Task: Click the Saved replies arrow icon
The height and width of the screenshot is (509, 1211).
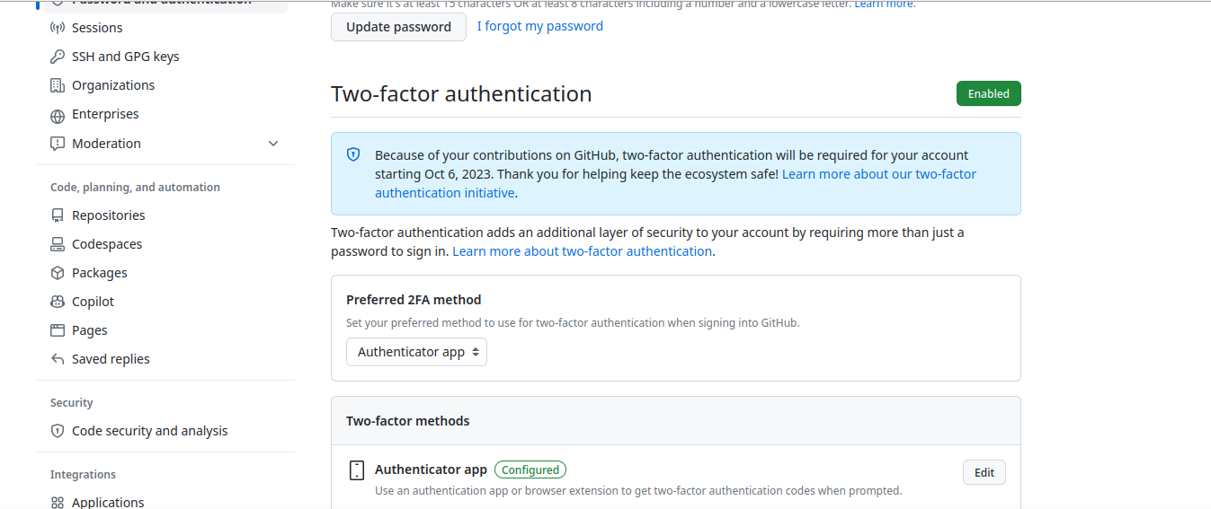Action: tap(58, 359)
